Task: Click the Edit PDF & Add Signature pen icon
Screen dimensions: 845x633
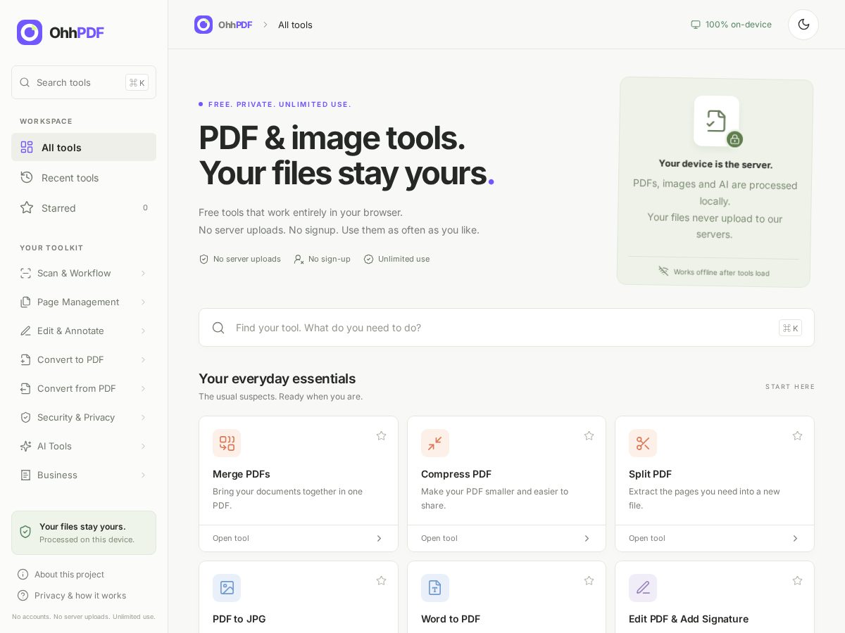Action: tap(643, 588)
